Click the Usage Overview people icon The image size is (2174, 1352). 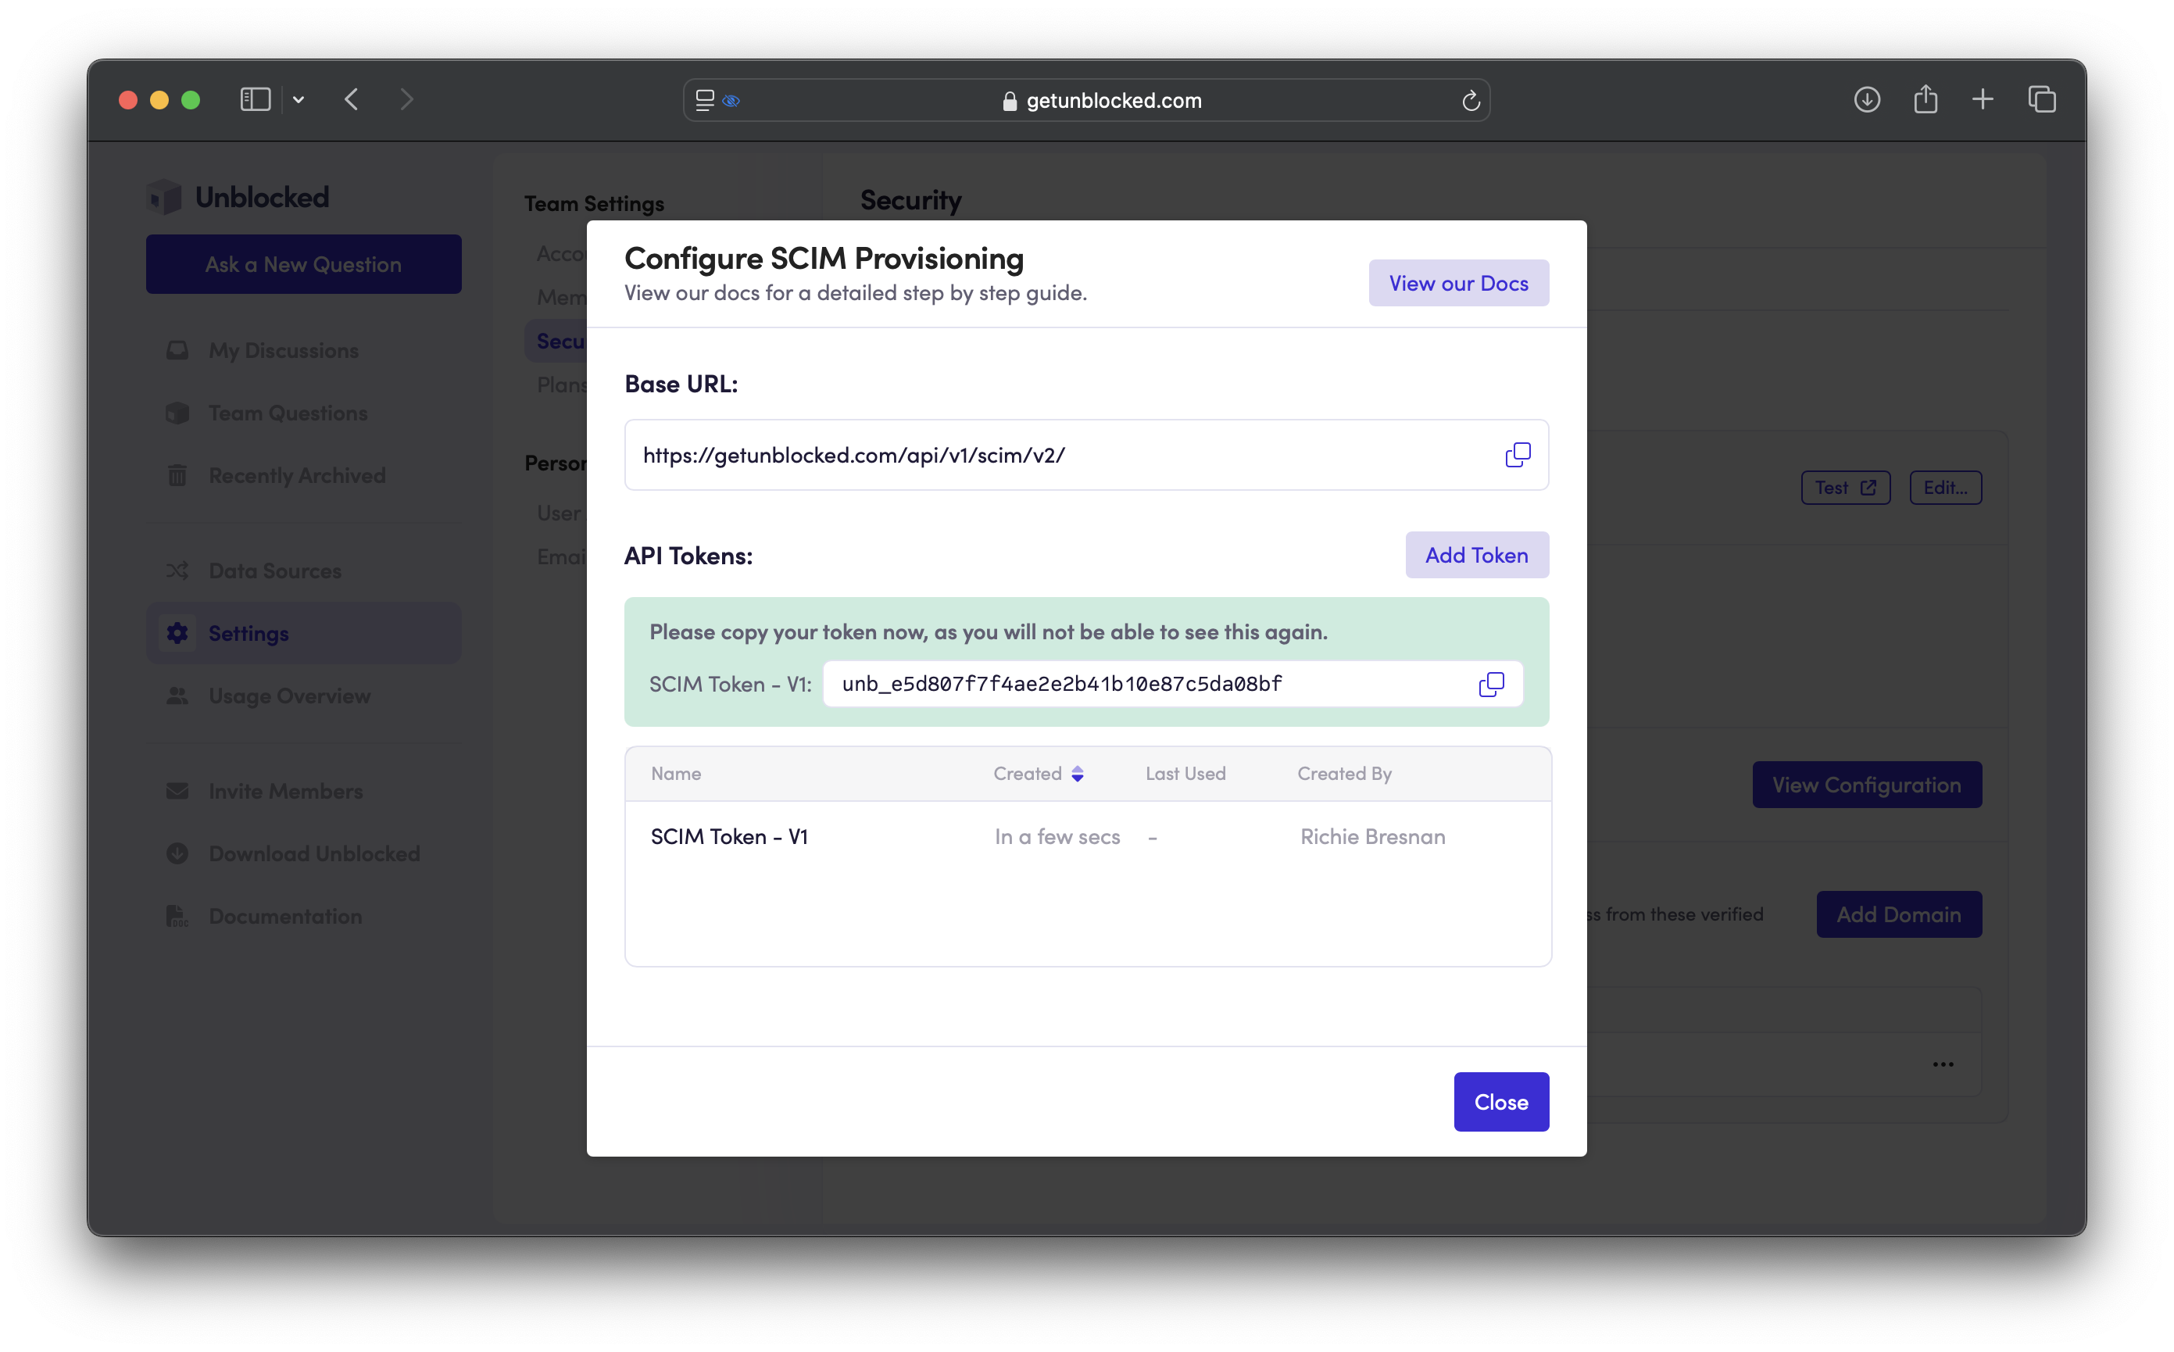(x=177, y=696)
